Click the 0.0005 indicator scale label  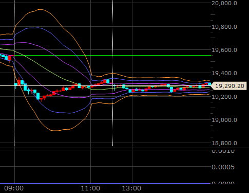point(223,167)
